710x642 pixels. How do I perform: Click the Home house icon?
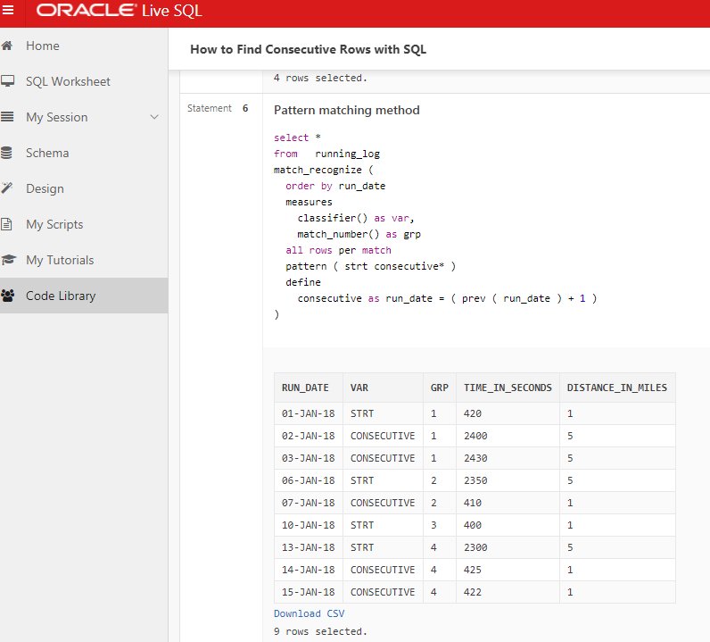point(7,46)
